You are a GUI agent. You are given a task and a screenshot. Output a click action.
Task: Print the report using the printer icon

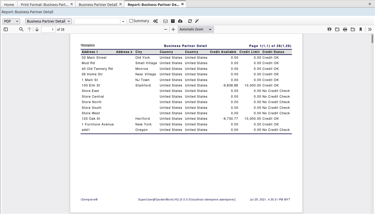click(345, 29)
